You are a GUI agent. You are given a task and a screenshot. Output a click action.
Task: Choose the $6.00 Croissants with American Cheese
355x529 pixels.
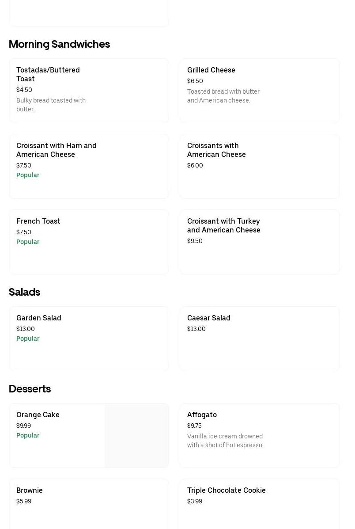(x=216, y=150)
